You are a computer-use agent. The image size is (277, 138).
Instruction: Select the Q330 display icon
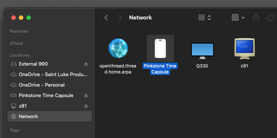point(202,51)
